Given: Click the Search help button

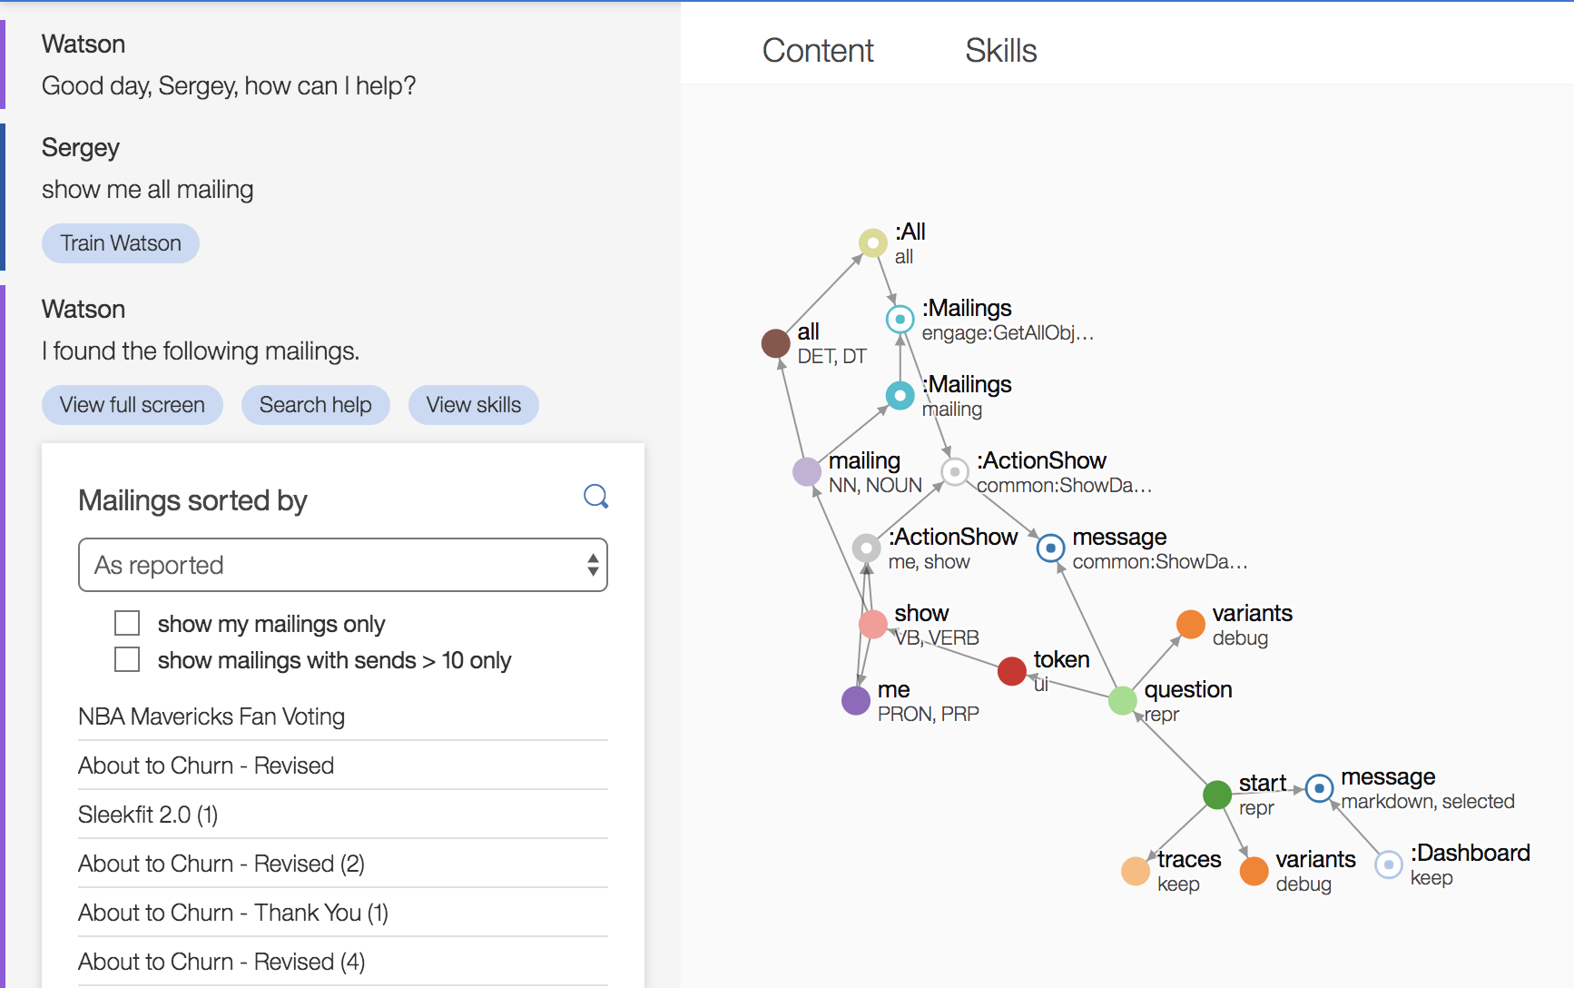Looking at the screenshot, I should pos(316,405).
